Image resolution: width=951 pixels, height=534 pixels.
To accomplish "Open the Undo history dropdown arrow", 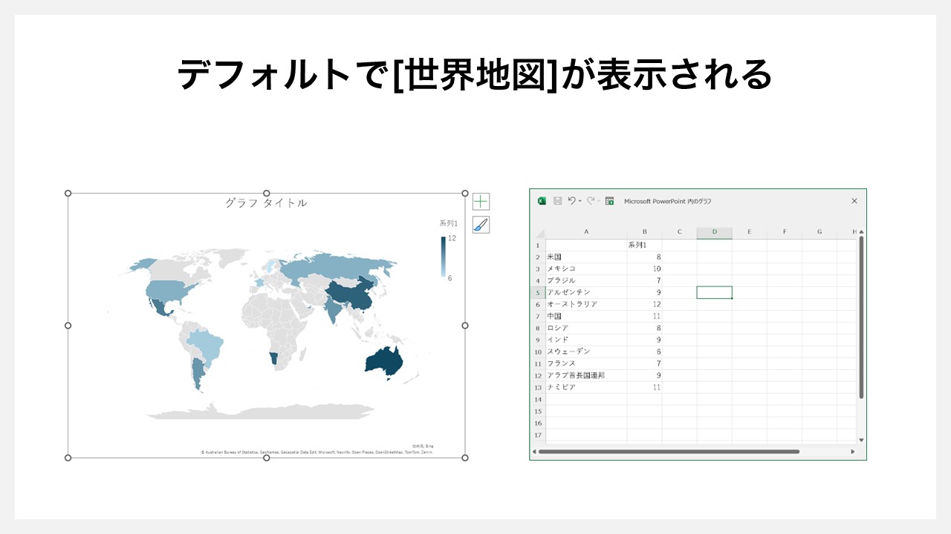I will (579, 201).
